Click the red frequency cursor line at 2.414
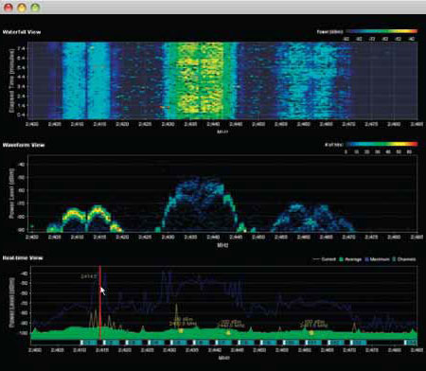Viewport: 426px width, 371px height. 100,303
